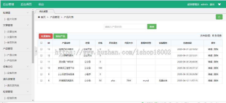
Task: Click the green 添加产品 button
Action: pos(60,36)
